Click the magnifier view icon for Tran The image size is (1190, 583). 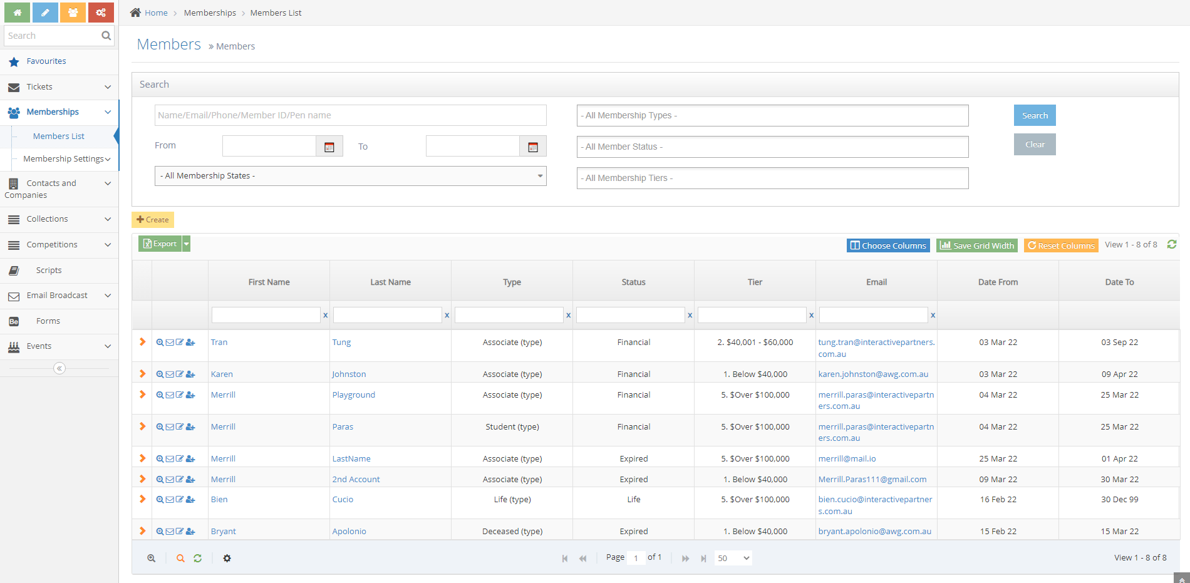pyautogui.click(x=160, y=343)
